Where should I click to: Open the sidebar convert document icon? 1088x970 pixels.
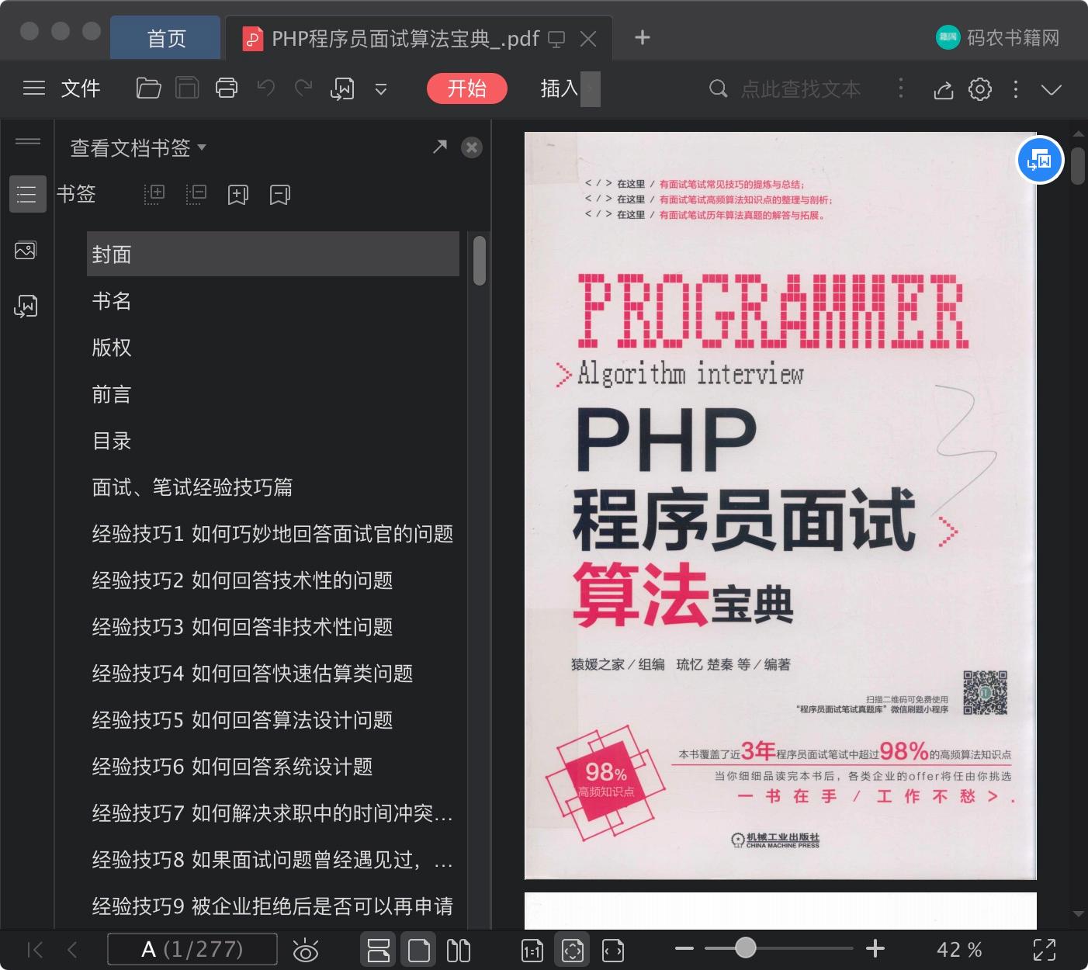pyautogui.click(x=26, y=306)
